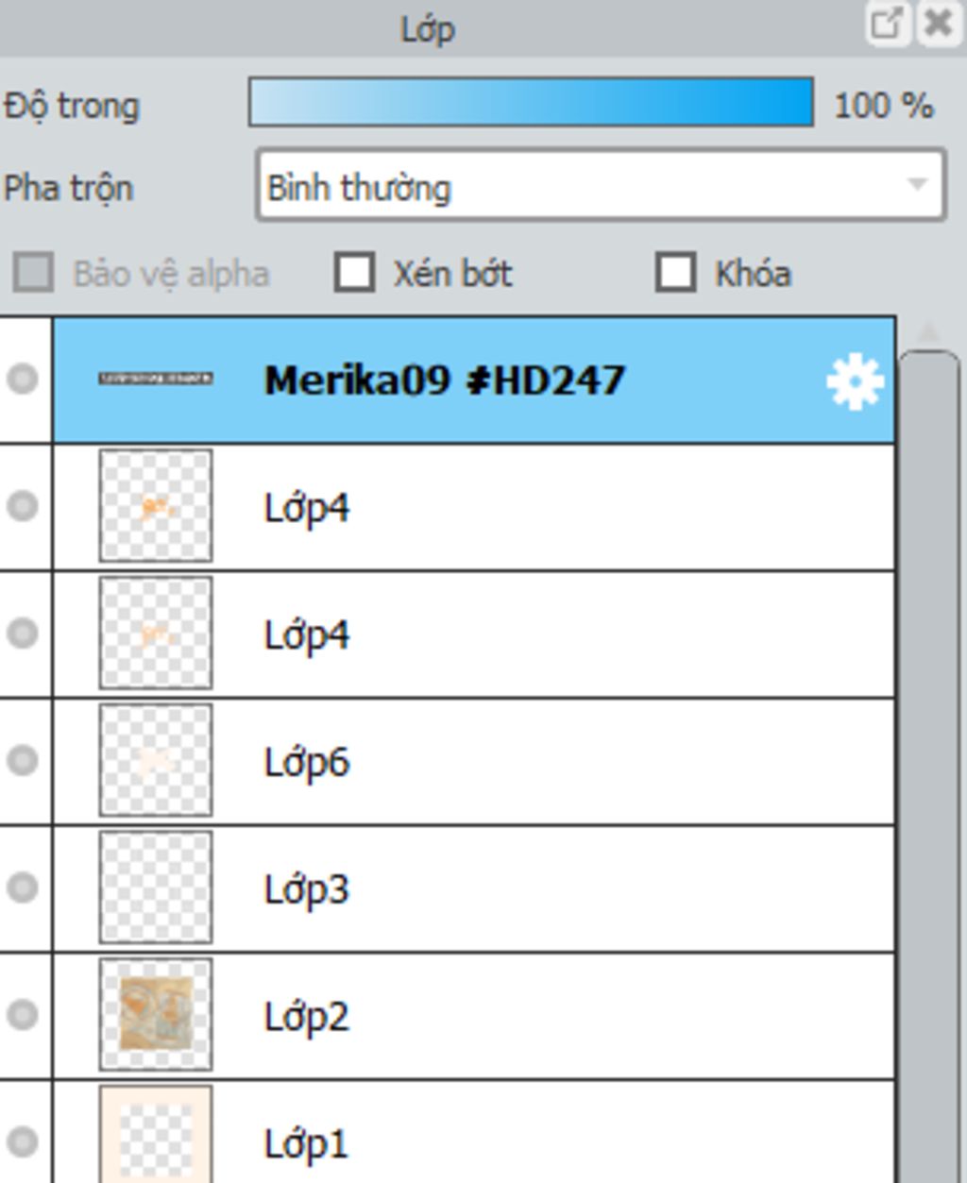Click the dropdown arrow beside Bình thường

(x=917, y=185)
